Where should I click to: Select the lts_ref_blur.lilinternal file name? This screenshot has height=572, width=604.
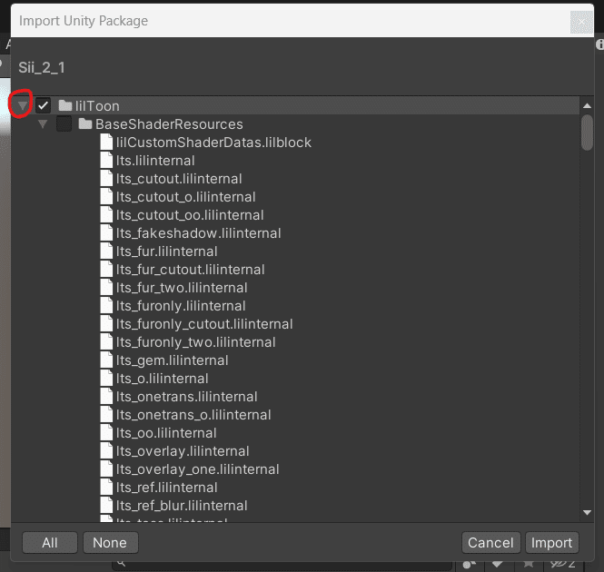point(182,506)
